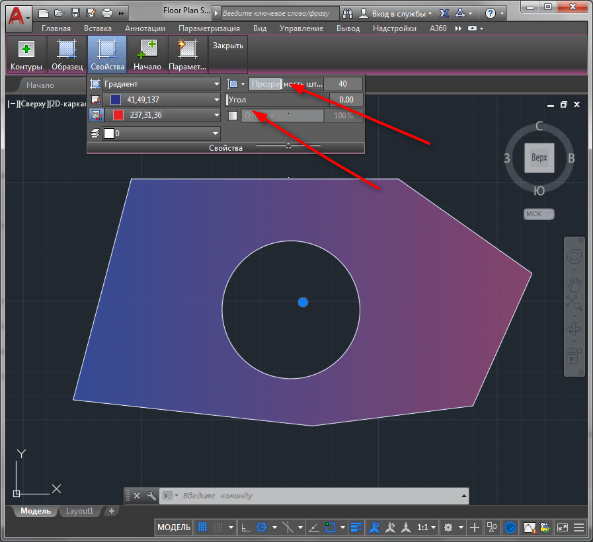This screenshot has height=542, width=593.
Task: Switch to the Начало file tab
Action: coord(40,85)
